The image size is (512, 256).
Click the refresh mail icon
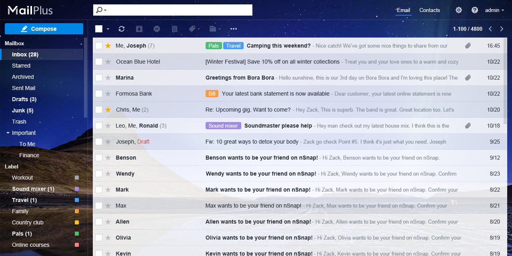coord(122,29)
